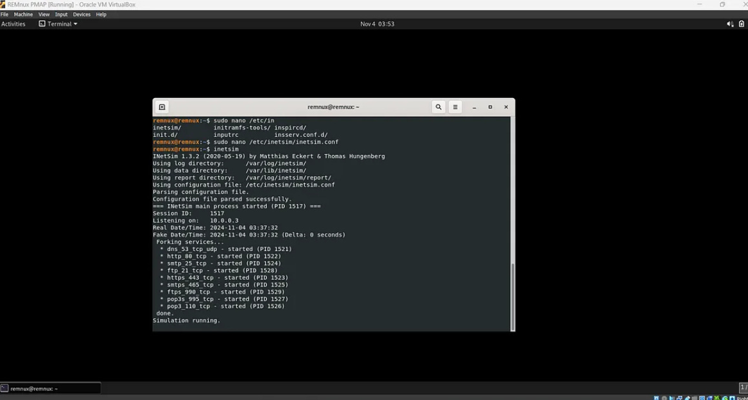Click the https_443_tcp started line
The width and height of the screenshot is (748, 400).
pos(224,277)
